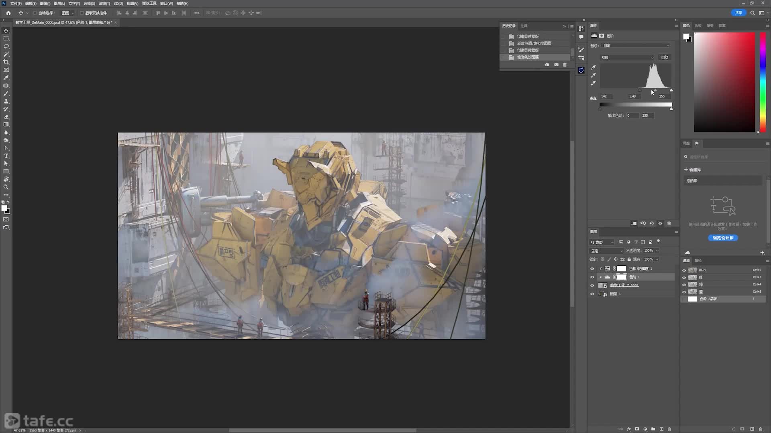Viewport: 771px width, 433px height.
Task: Select the Zoom tool
Action: [x=6, y=187]
